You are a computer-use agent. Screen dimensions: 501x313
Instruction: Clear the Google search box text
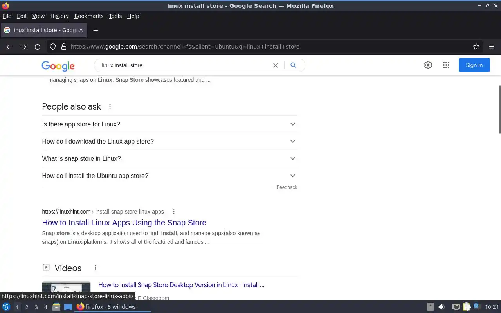tap(276, 65)
